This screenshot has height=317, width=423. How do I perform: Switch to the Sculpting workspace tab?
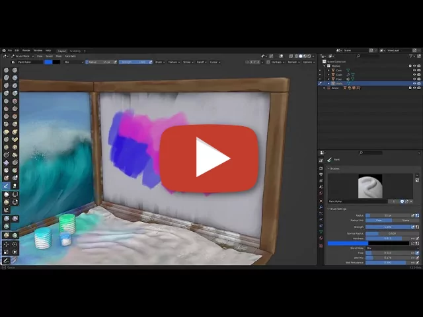click(75, 51)
